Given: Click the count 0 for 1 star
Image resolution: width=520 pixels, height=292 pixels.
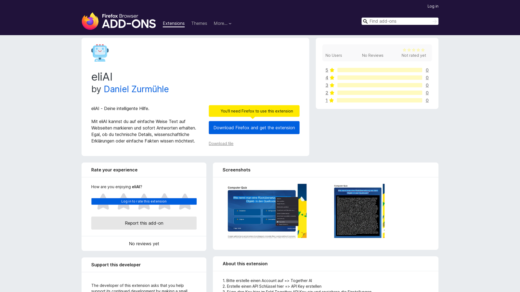Looking at the screenshot, I should (427, 100).
